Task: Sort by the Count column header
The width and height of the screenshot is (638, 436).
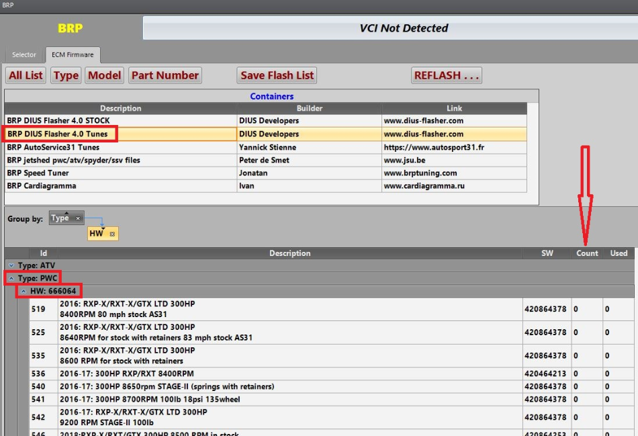Action: tap(587, 253)
